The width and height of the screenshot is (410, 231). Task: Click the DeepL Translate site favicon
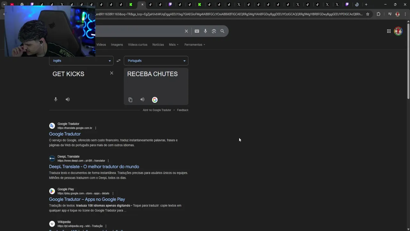pyautogui.click(x=52, y=158)
